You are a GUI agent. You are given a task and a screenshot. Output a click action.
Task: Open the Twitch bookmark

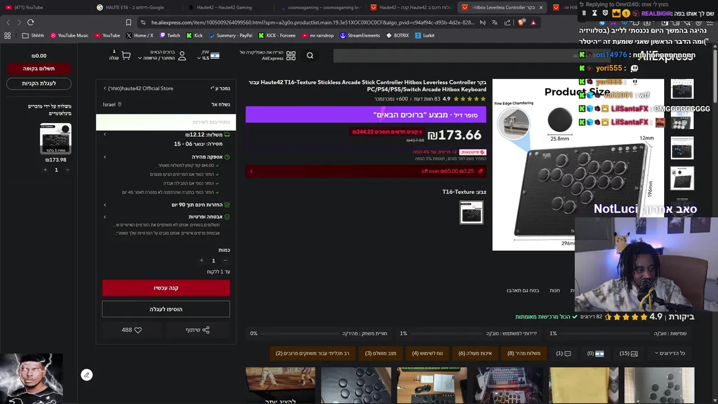(169, 35)
